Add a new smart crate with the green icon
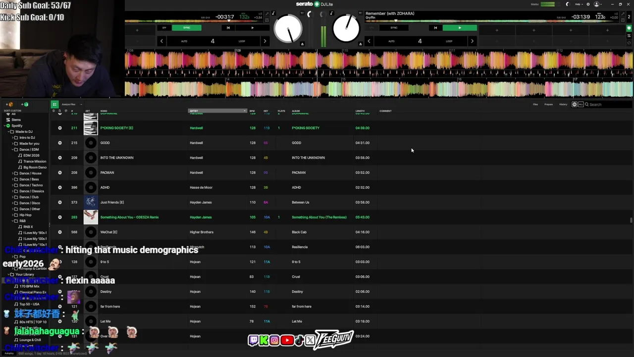Image resolution: width=634 pixels, height=357 pixels. (25, 105)
